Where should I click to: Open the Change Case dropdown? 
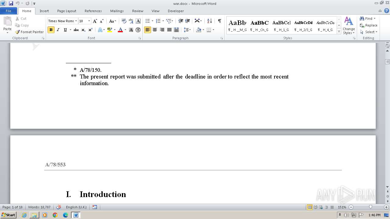113,21
